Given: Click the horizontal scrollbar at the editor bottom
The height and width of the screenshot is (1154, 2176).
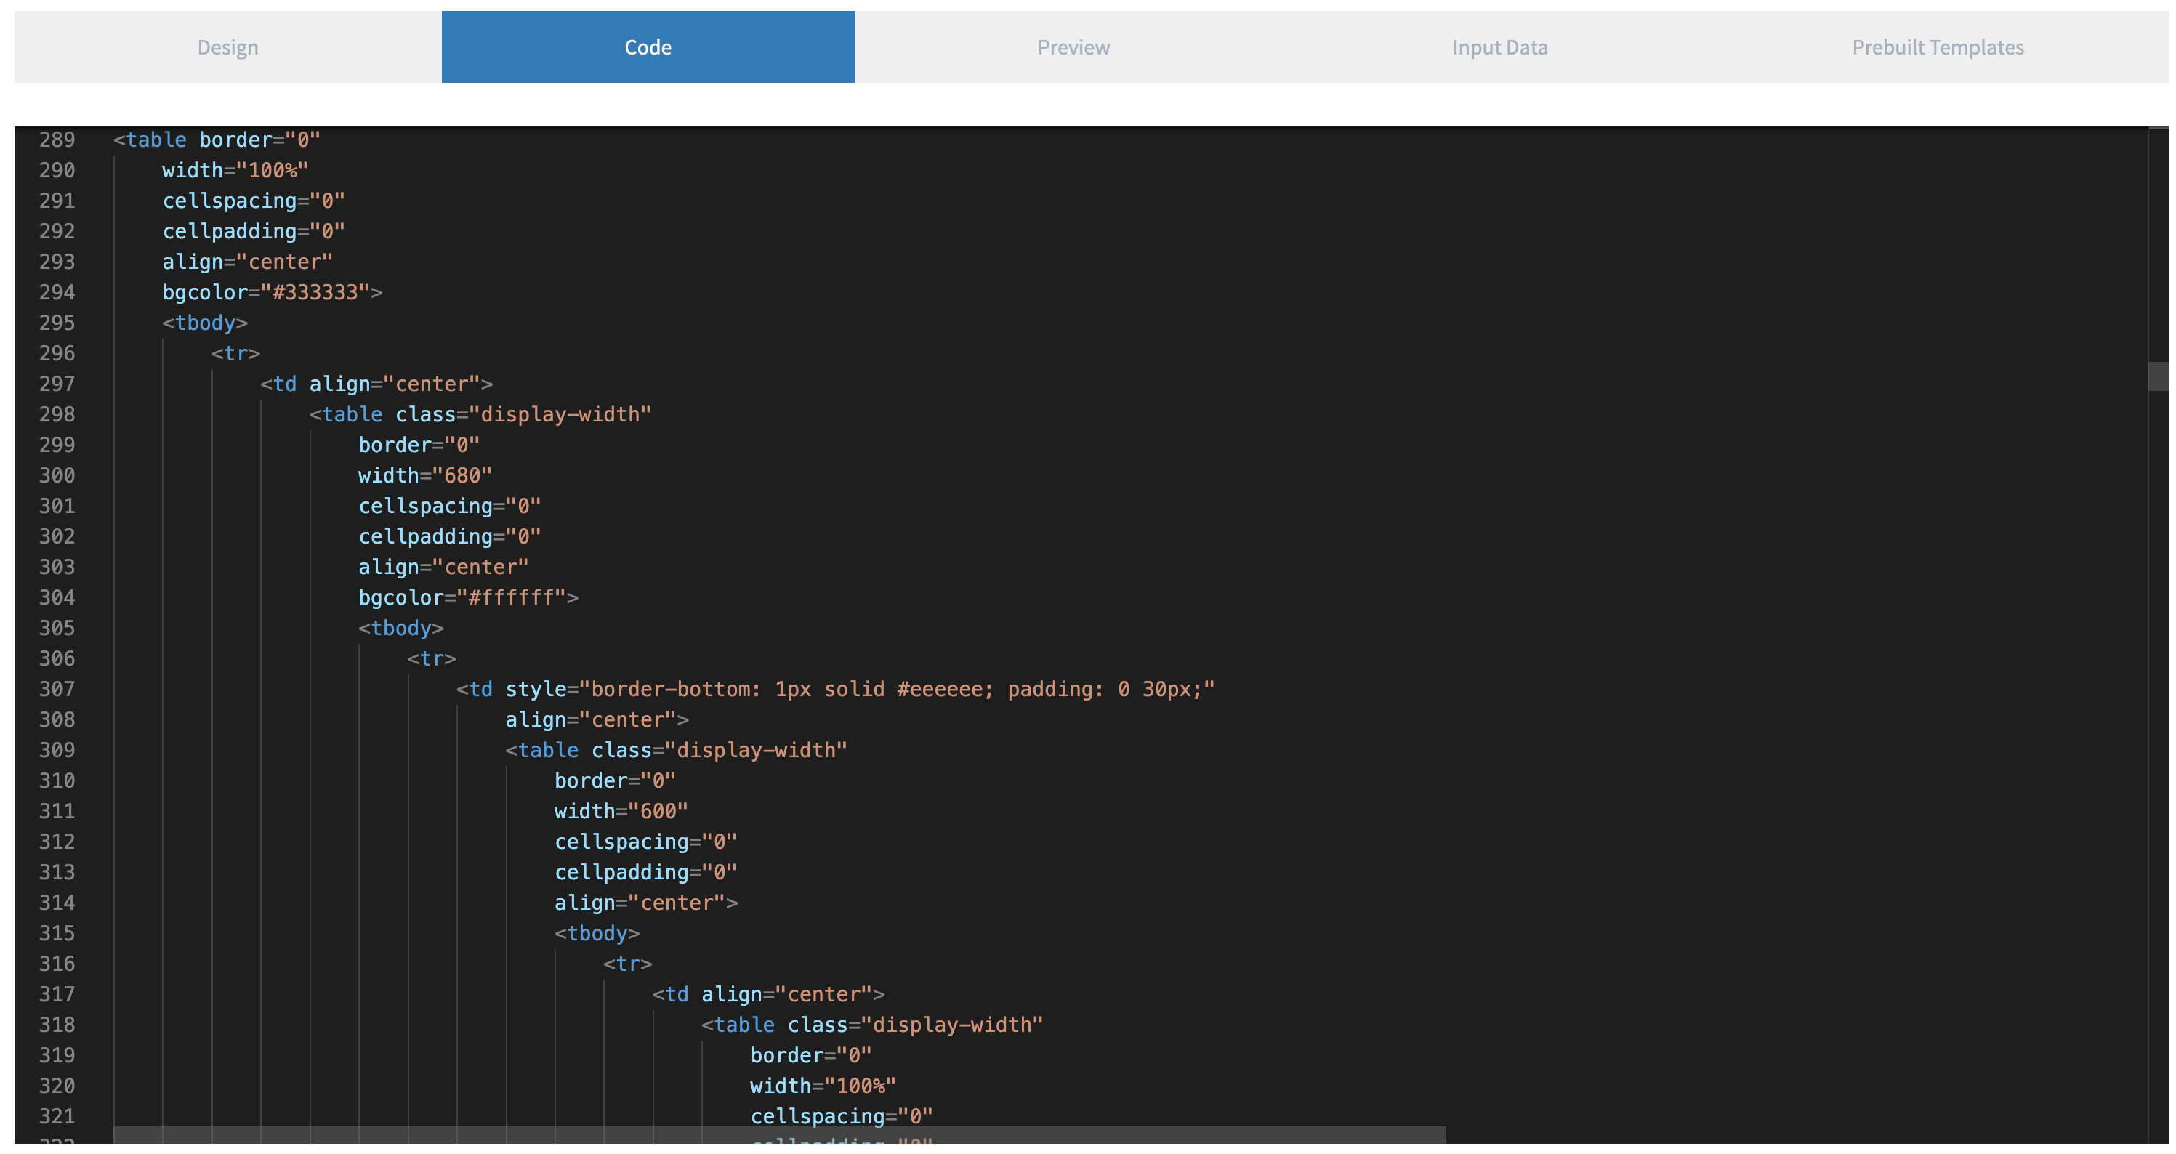Looking at the screenshot, I should tap(780, 1134).
